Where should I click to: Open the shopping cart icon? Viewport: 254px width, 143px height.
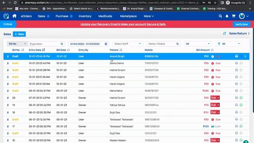coord(234,16)
